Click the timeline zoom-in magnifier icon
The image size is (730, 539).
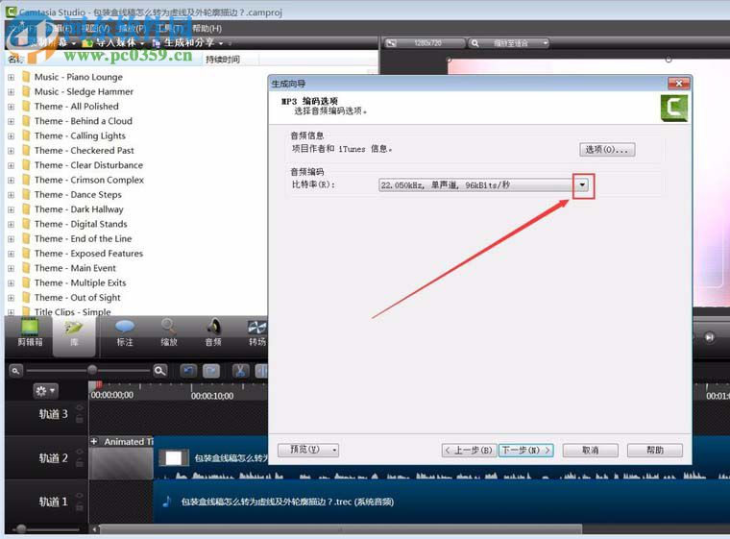point(160,371)
